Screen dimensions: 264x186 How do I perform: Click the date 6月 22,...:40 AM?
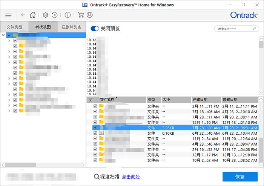tap(206, 133)
